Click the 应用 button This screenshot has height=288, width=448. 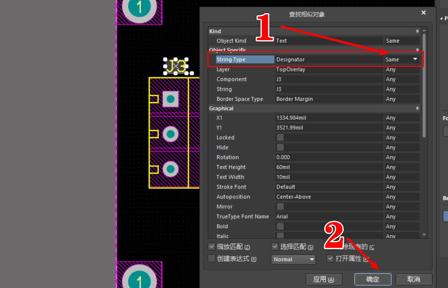324,279
